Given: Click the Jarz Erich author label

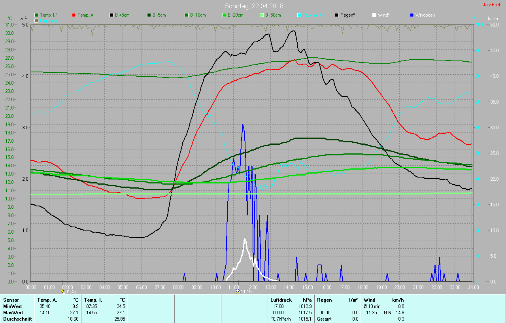Looking at the screenshot, I should 493,5.
